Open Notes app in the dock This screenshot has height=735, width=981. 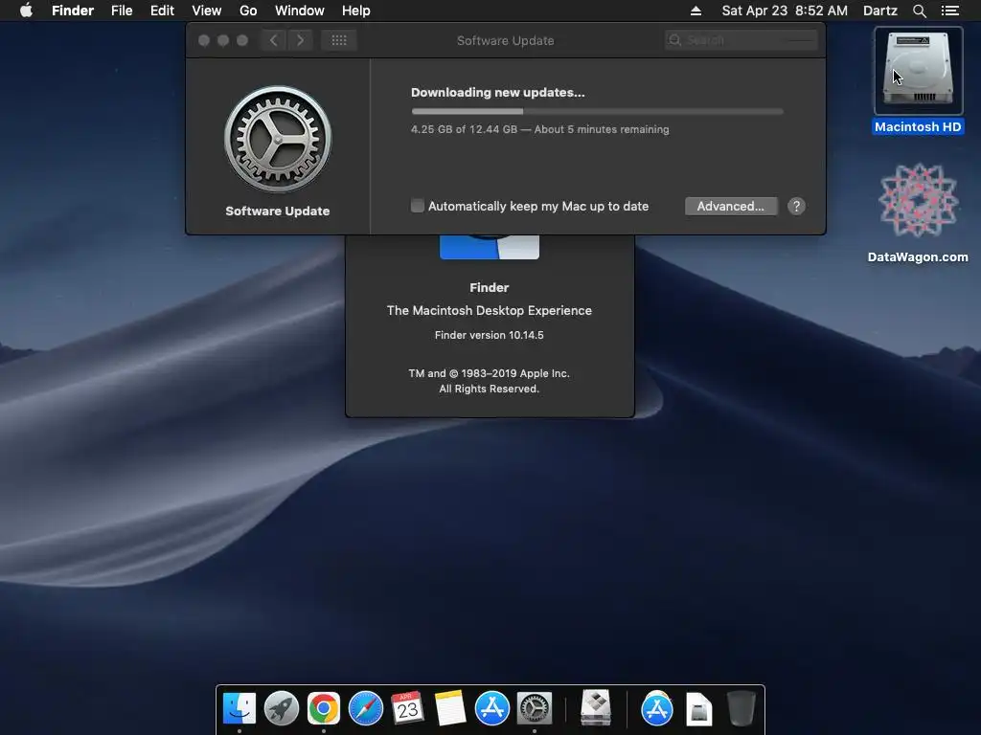(x=450, y=709)
